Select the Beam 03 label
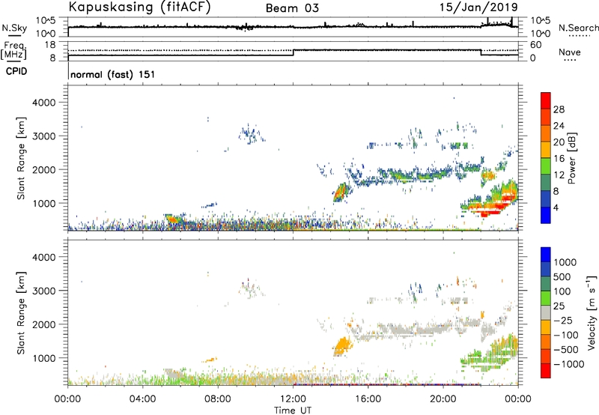 [292, 8]
